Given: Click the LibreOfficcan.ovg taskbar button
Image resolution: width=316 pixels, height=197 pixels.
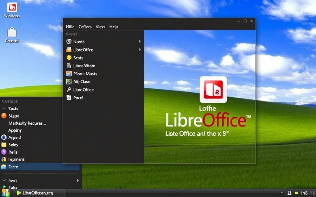Looking at the screenshot, I should point(40,193).
